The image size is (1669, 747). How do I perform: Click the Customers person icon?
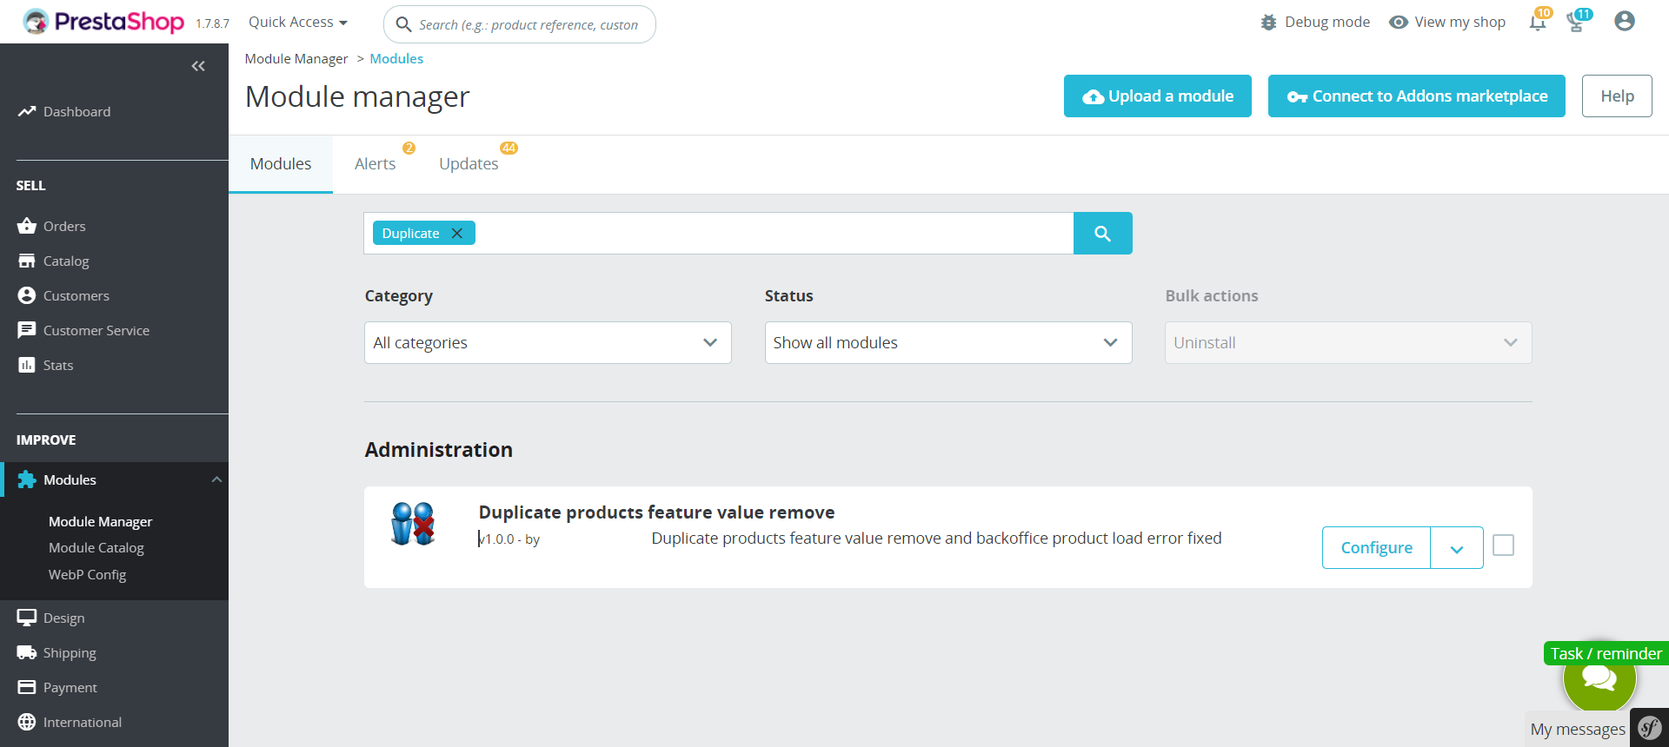pyautogui.click(x=27, y=295)
